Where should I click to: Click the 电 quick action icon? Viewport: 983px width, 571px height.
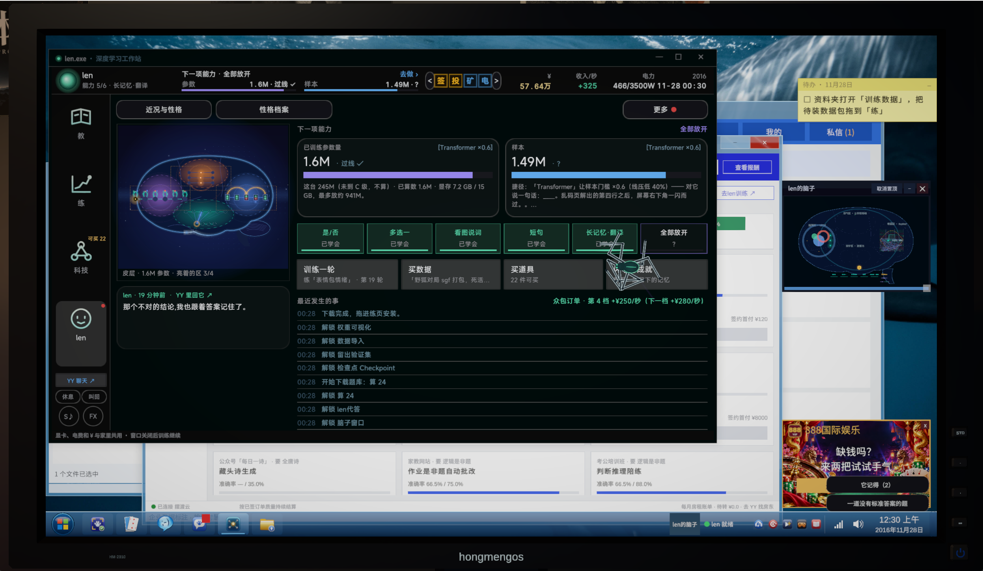[485, 81]
